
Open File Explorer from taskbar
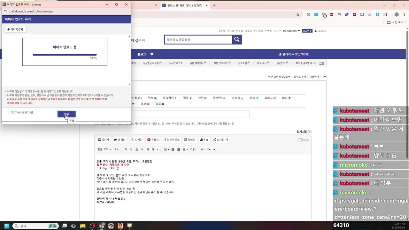tap(83, 226)
